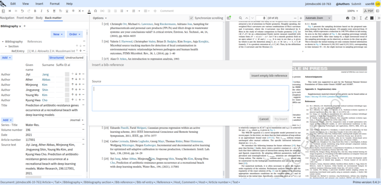
Task: Open the PDF preview button
Action: click(369, 11)
